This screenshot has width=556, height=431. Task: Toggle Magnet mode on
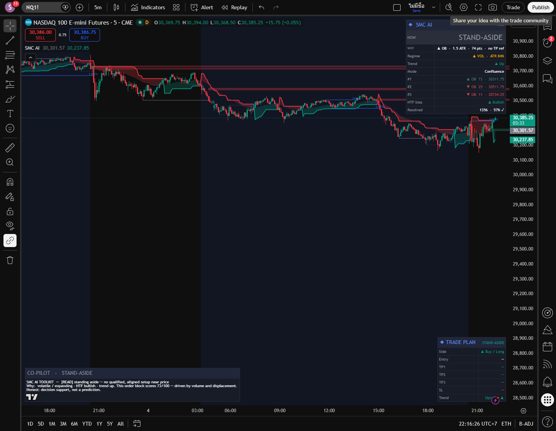pyautogui.click(x=10, y=182)
